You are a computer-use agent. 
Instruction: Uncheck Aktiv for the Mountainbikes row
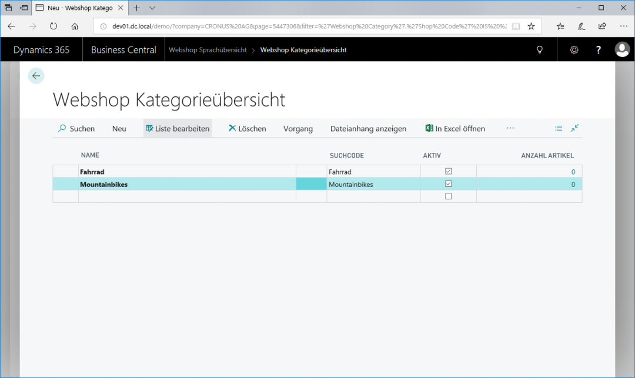[x=448, y=184]
